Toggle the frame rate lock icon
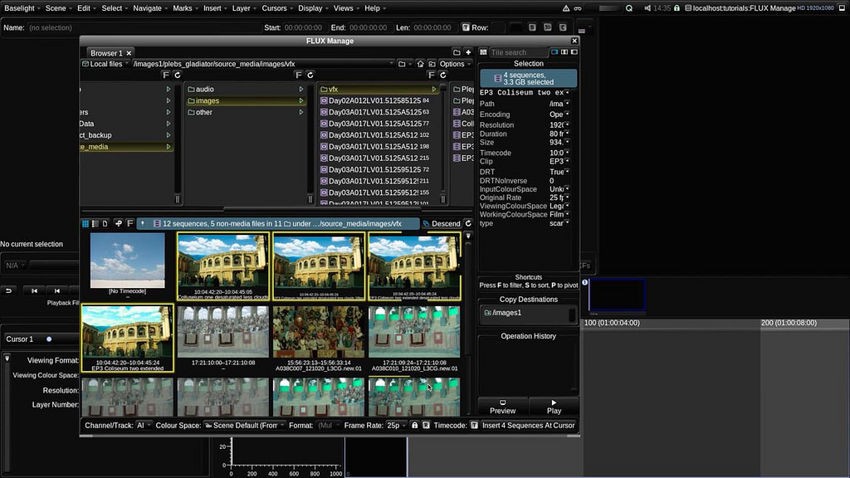The height and width of the screenshot is (478, 850). point(415,426)
